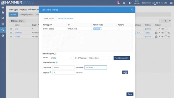
Task: Open the user account icon menu
Action: tap(130, 3)
